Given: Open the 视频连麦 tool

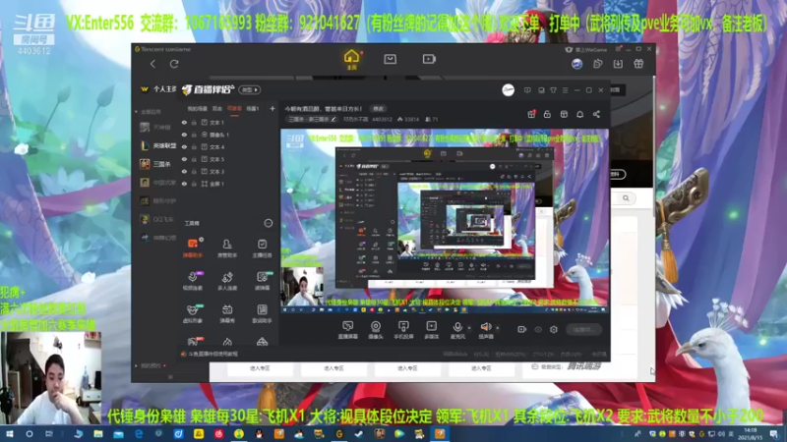Looking at the screenshot, I should tap(193, 281).
